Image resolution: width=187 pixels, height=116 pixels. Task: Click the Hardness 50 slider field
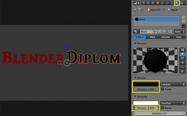pos(159,114)
